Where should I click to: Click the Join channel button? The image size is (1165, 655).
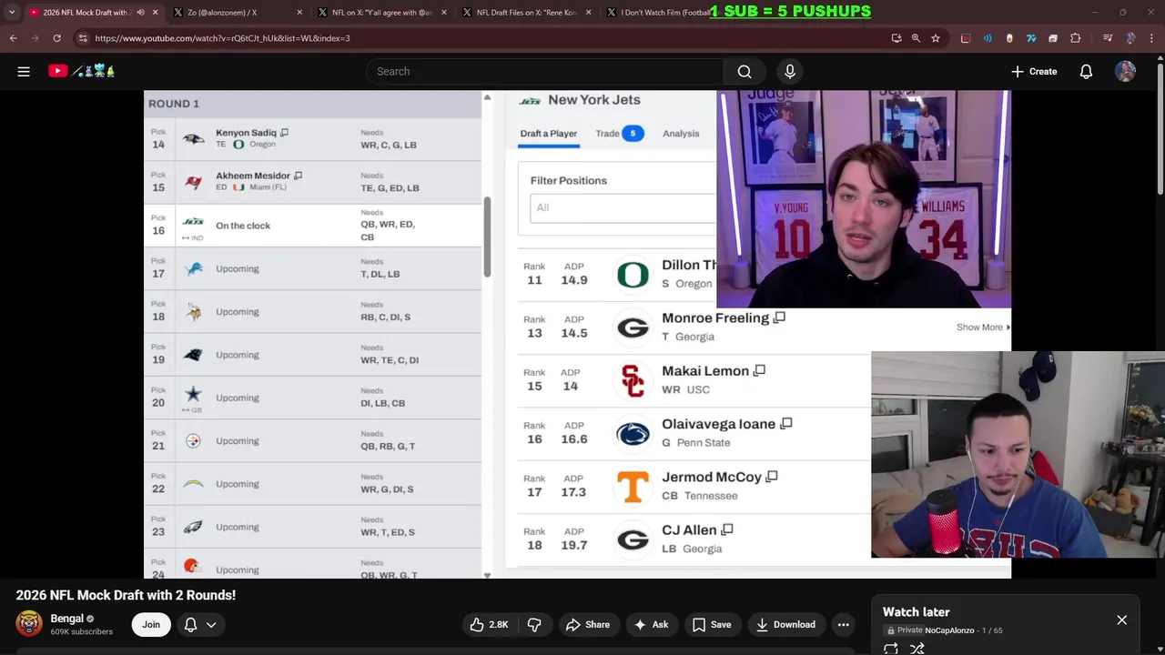click(x=151, y=624)
